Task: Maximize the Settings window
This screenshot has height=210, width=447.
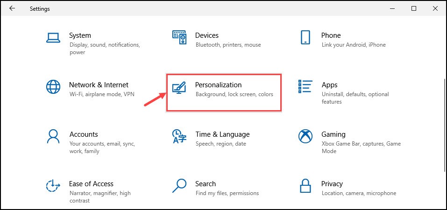Action: tap(414, 8)
